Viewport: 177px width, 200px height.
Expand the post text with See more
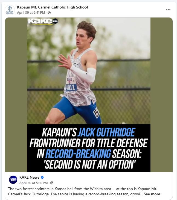(x=152, y=194)
